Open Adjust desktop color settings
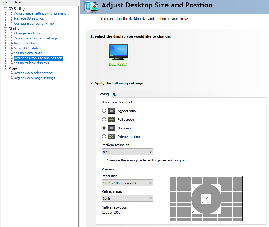Viewport: 269px width, 227px height. [x=36, y=38]
